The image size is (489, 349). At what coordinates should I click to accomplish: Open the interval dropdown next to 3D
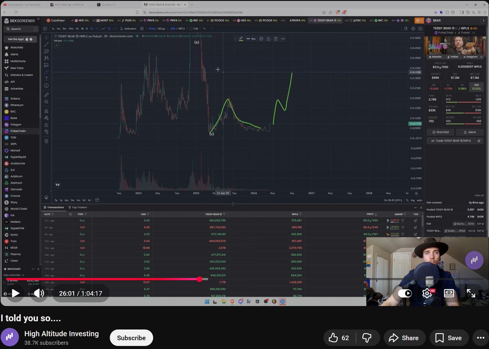97,29
